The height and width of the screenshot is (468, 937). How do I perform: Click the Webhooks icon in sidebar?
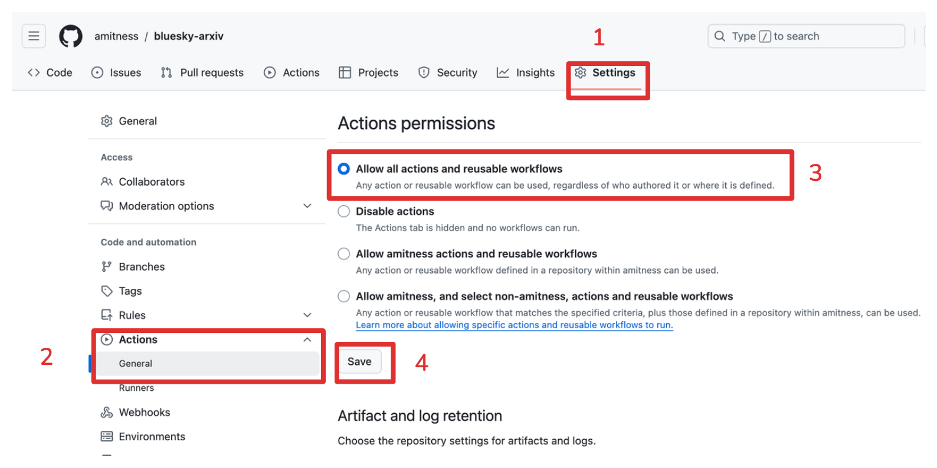[x=107, y=412]
